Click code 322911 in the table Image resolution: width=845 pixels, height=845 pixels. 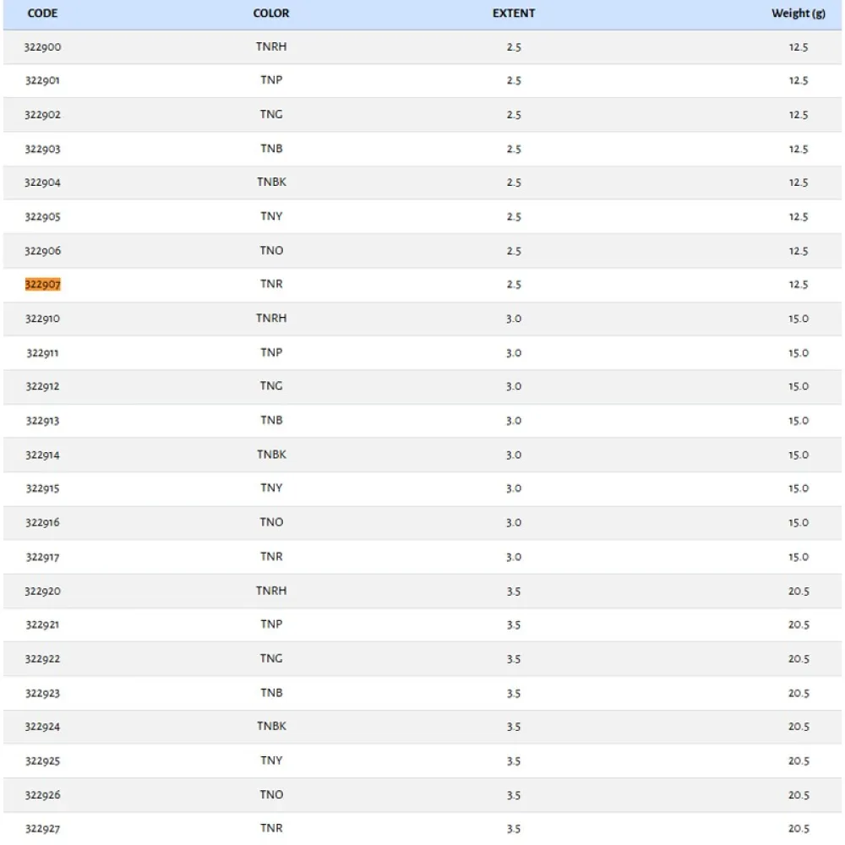[42, 353]
